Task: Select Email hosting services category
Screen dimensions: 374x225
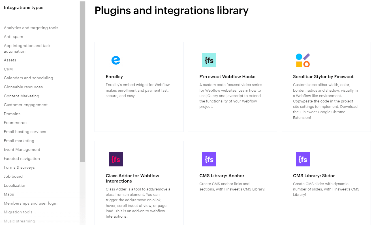Action: click(25, 132)
